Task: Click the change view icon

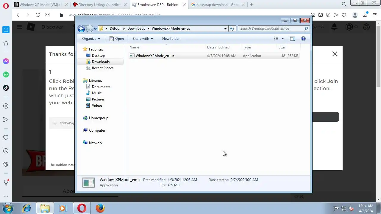Action: coord(276,39)
